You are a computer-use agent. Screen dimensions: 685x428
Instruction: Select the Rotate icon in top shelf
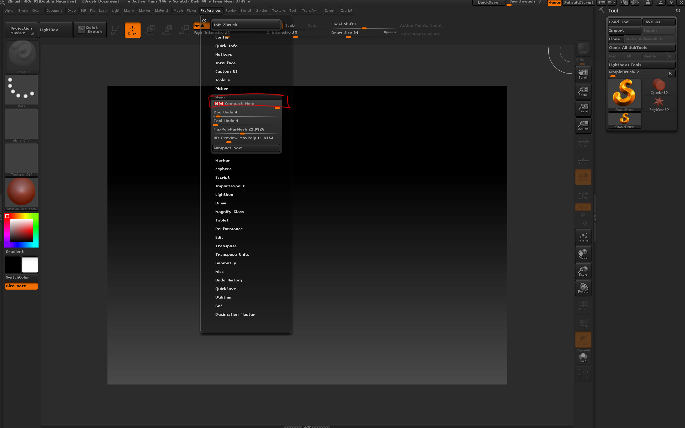point(184,30)
